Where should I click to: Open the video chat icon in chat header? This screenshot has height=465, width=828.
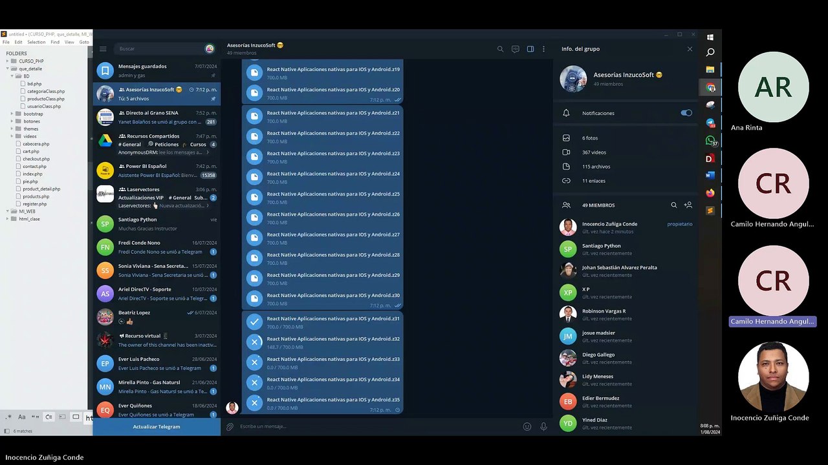coord(516,48)
